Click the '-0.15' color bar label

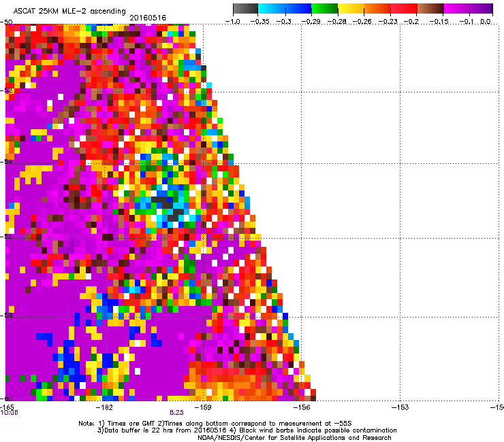coord(439,22)
